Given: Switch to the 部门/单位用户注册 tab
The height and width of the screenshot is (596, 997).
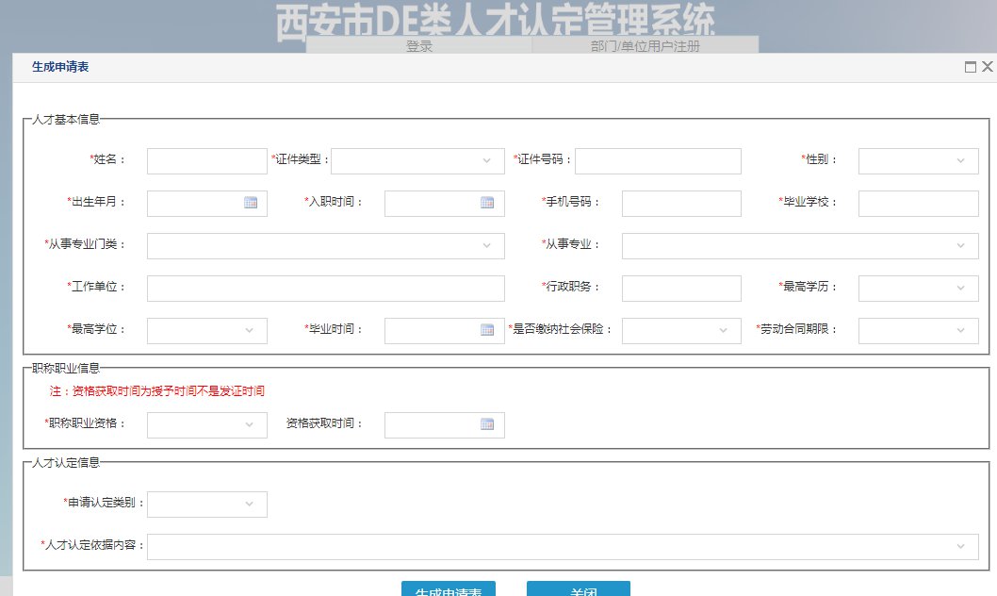Looking at the screenshot, I should (x=646, y=45).
